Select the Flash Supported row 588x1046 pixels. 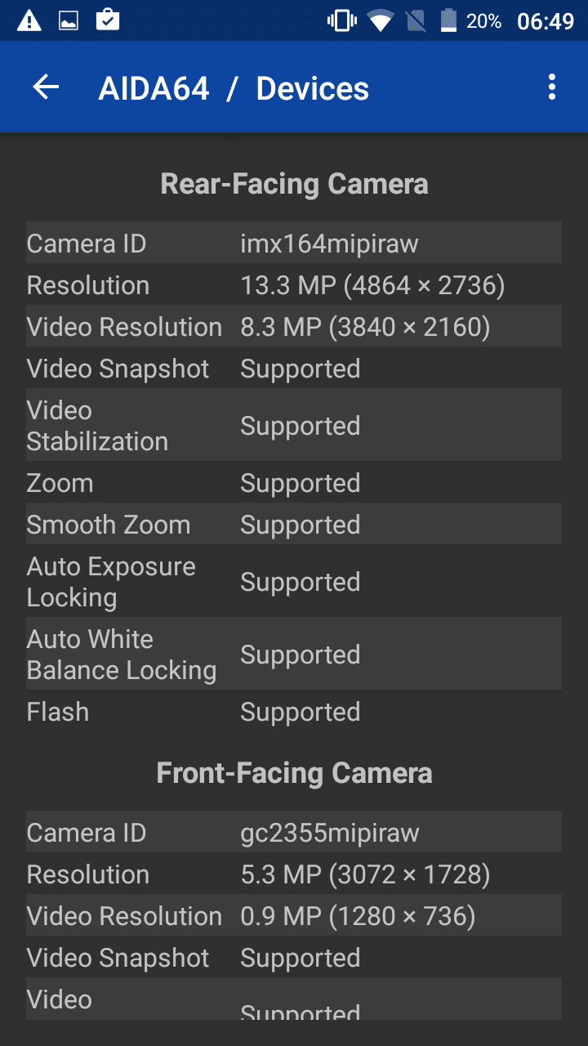[294, 712]
